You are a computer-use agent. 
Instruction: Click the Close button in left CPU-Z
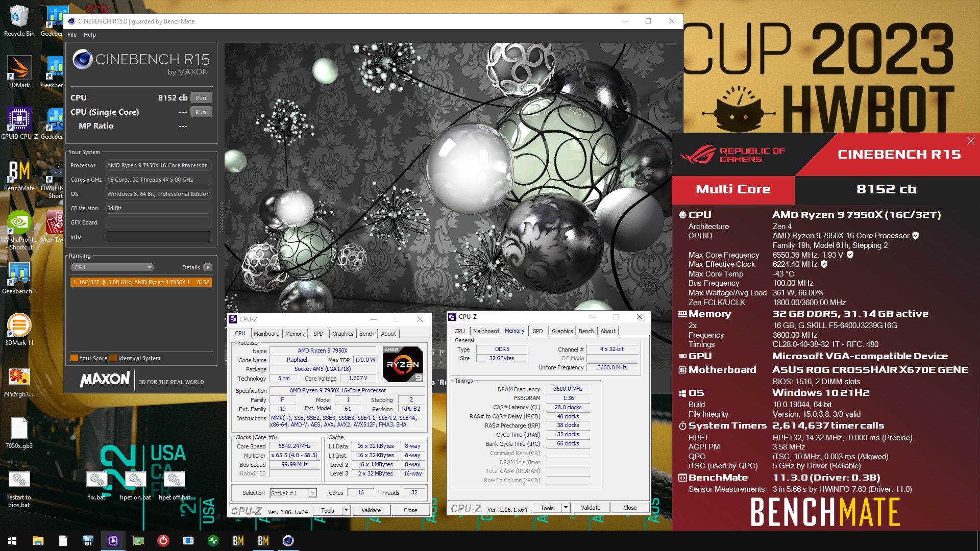[x=410, y=510]
